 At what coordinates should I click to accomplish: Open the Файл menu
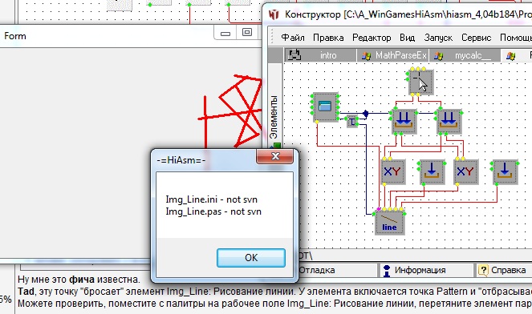[292, 38]
